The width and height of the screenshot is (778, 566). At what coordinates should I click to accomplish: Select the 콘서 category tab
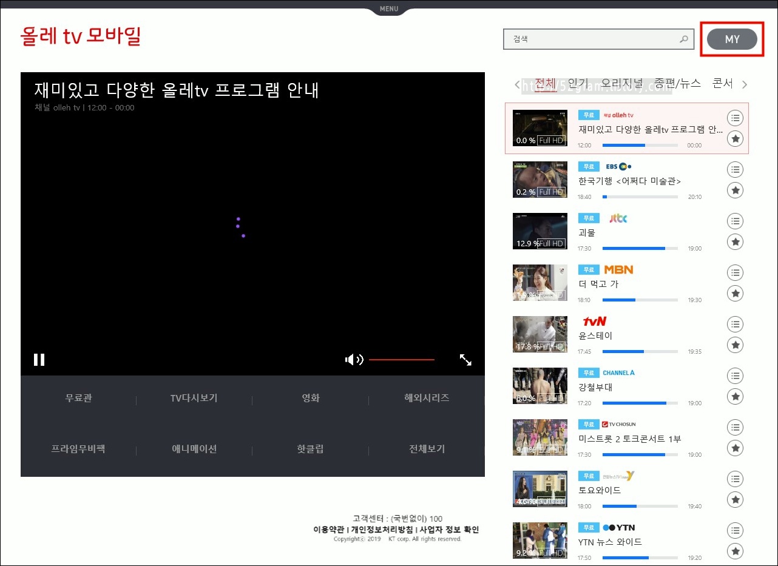tap(723, 84)
